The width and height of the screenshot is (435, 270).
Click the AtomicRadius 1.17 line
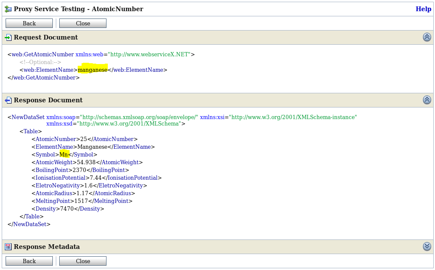(83, 193)
